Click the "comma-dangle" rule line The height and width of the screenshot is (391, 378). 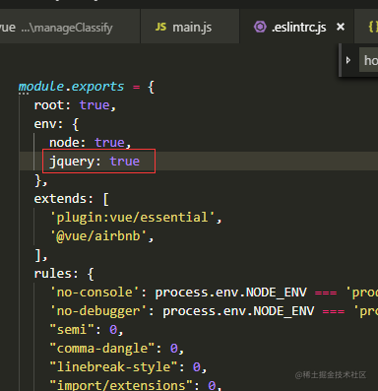point(117,349)
